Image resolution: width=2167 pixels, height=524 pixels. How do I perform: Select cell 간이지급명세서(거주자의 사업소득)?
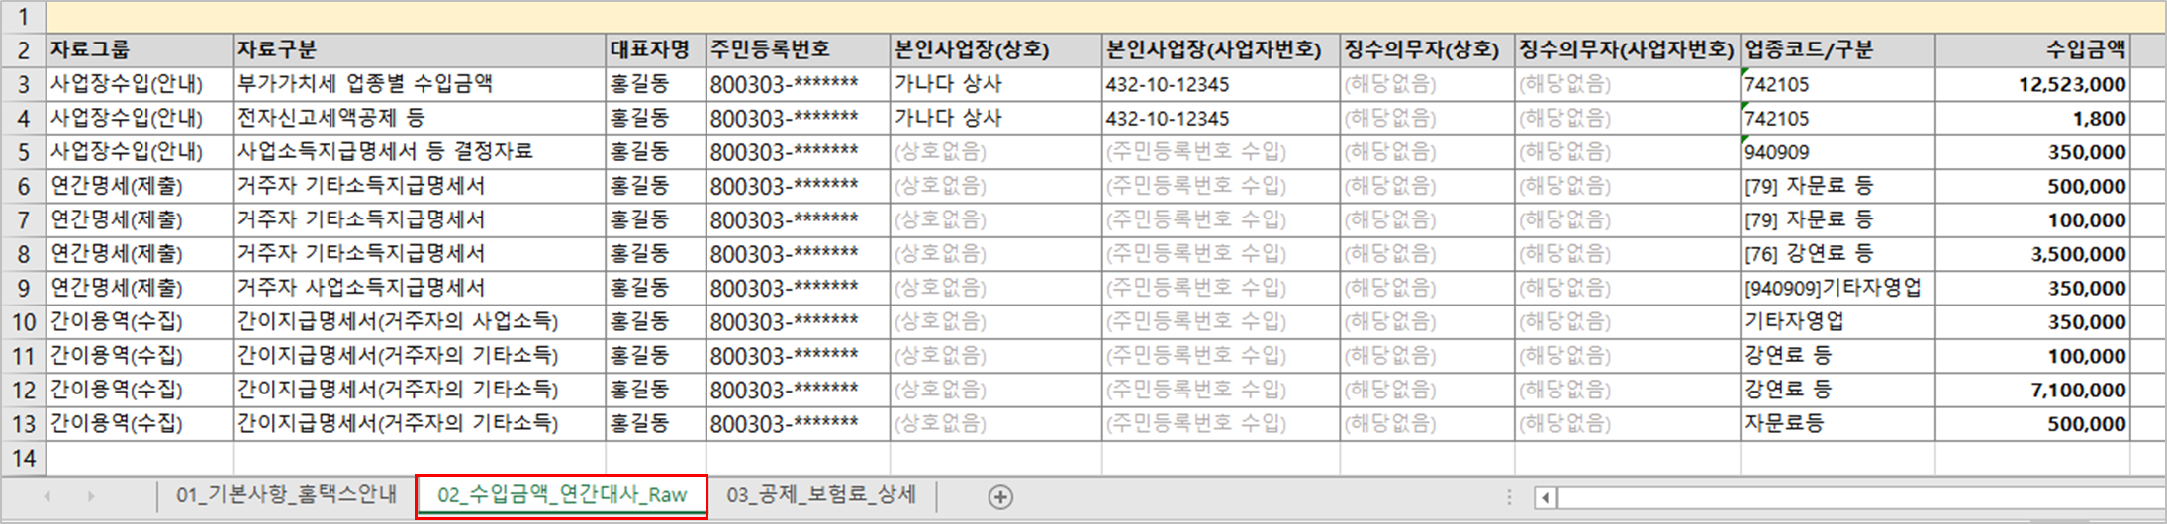pos(420,321)
